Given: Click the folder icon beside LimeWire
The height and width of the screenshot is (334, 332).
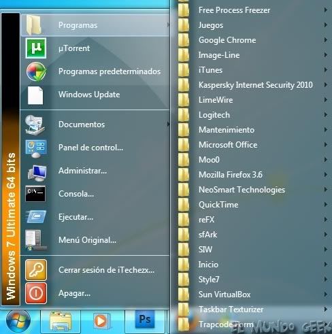Looking at the screenshot, I should click(184, 100).
